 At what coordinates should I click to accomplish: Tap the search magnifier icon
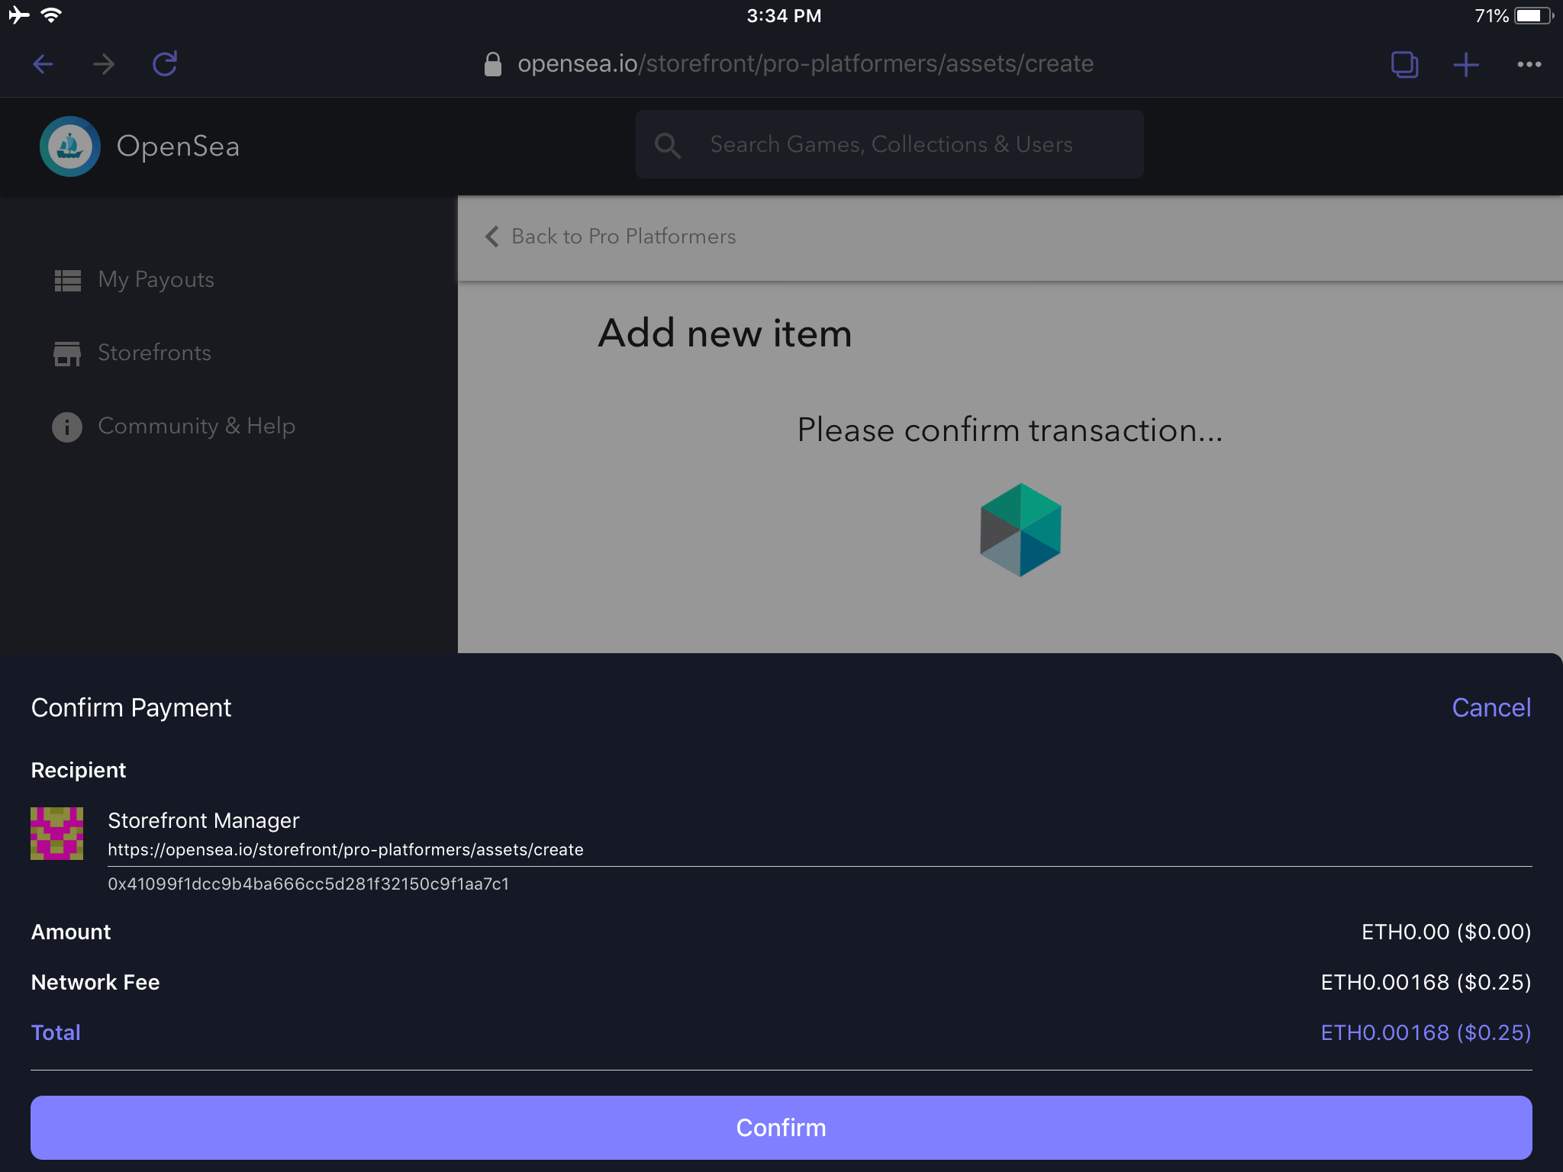pos(668,145)
